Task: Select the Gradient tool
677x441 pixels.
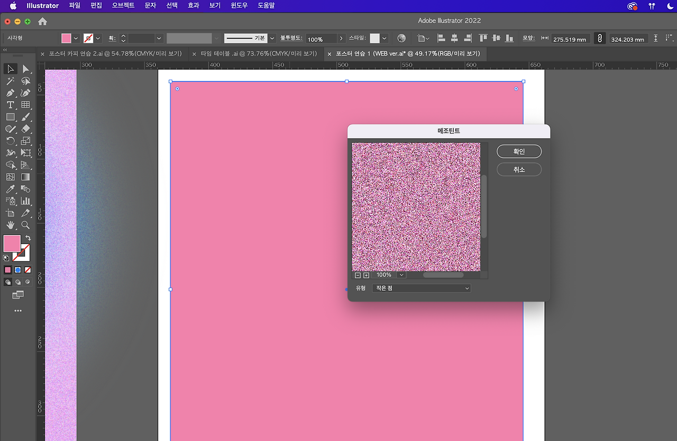Action: 25,177
